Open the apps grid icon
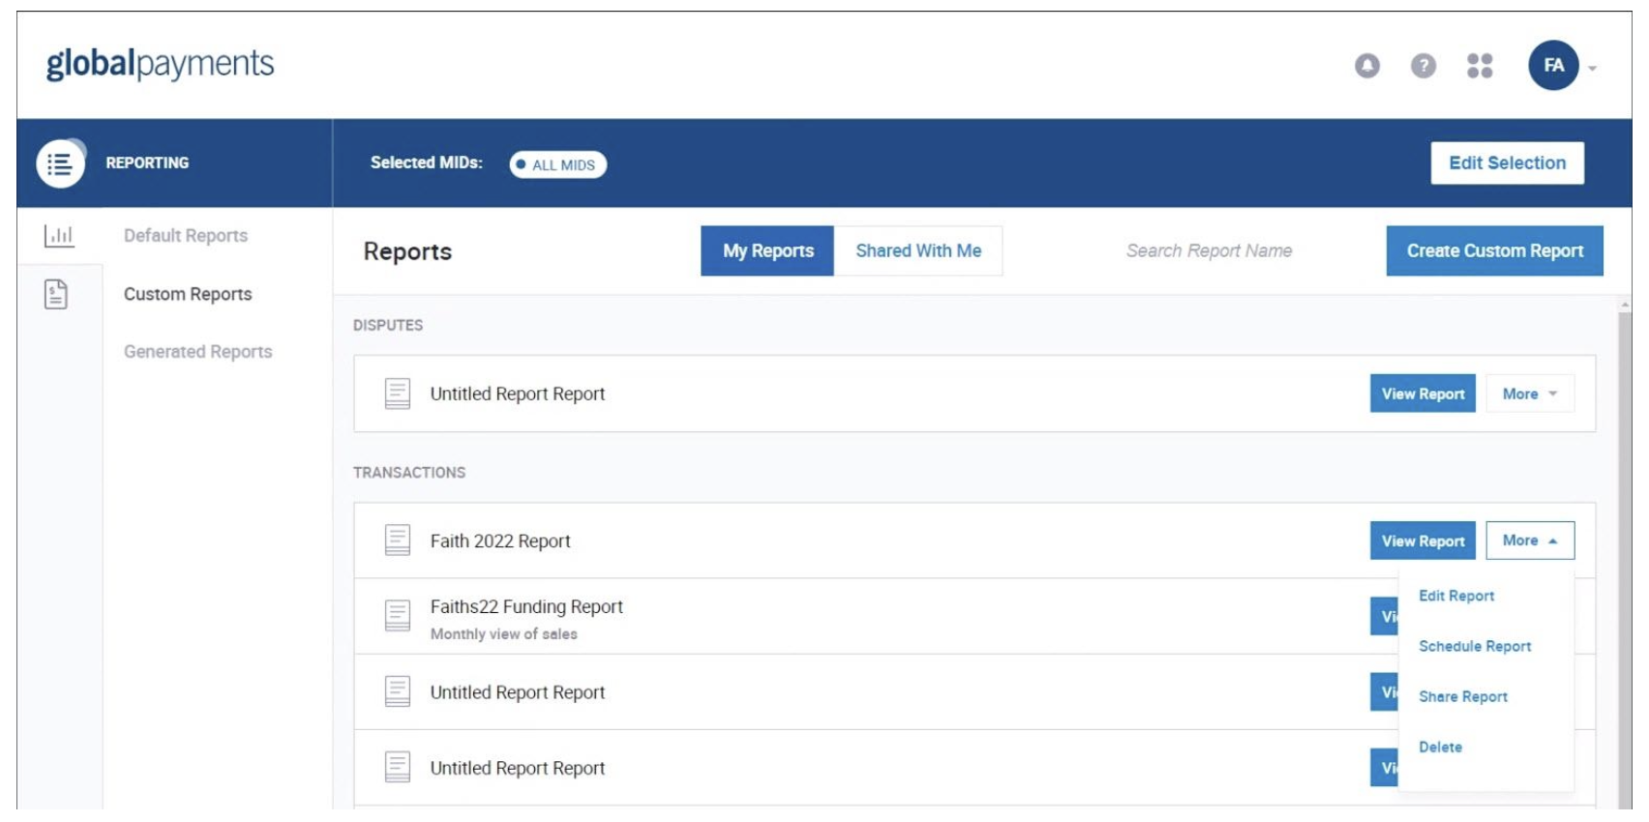Viewport: 1649px width, 822px height. point(1479,66)
